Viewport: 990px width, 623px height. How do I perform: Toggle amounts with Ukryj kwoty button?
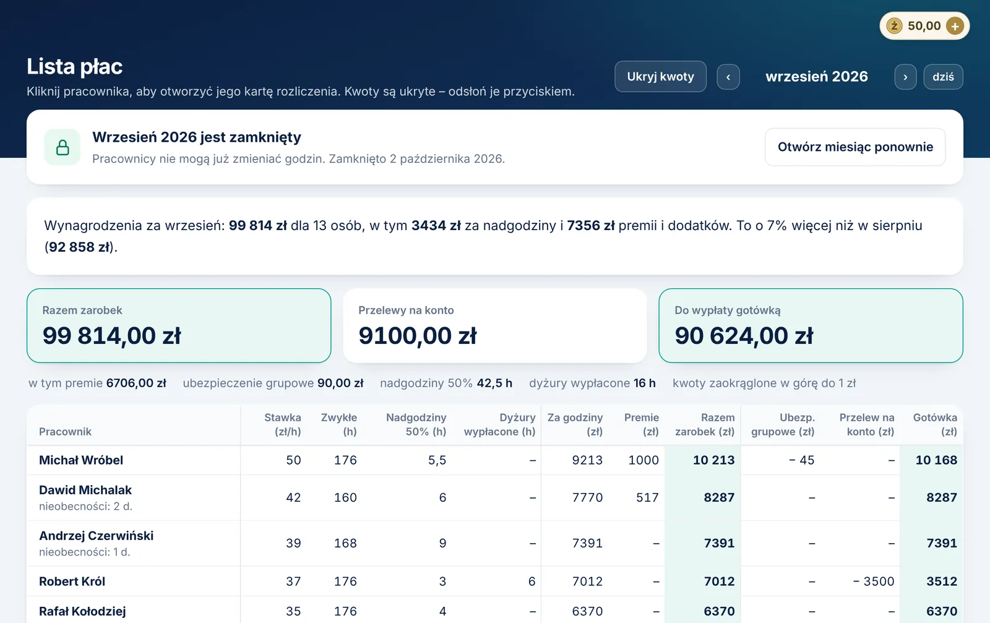click(x=660, y=77)
